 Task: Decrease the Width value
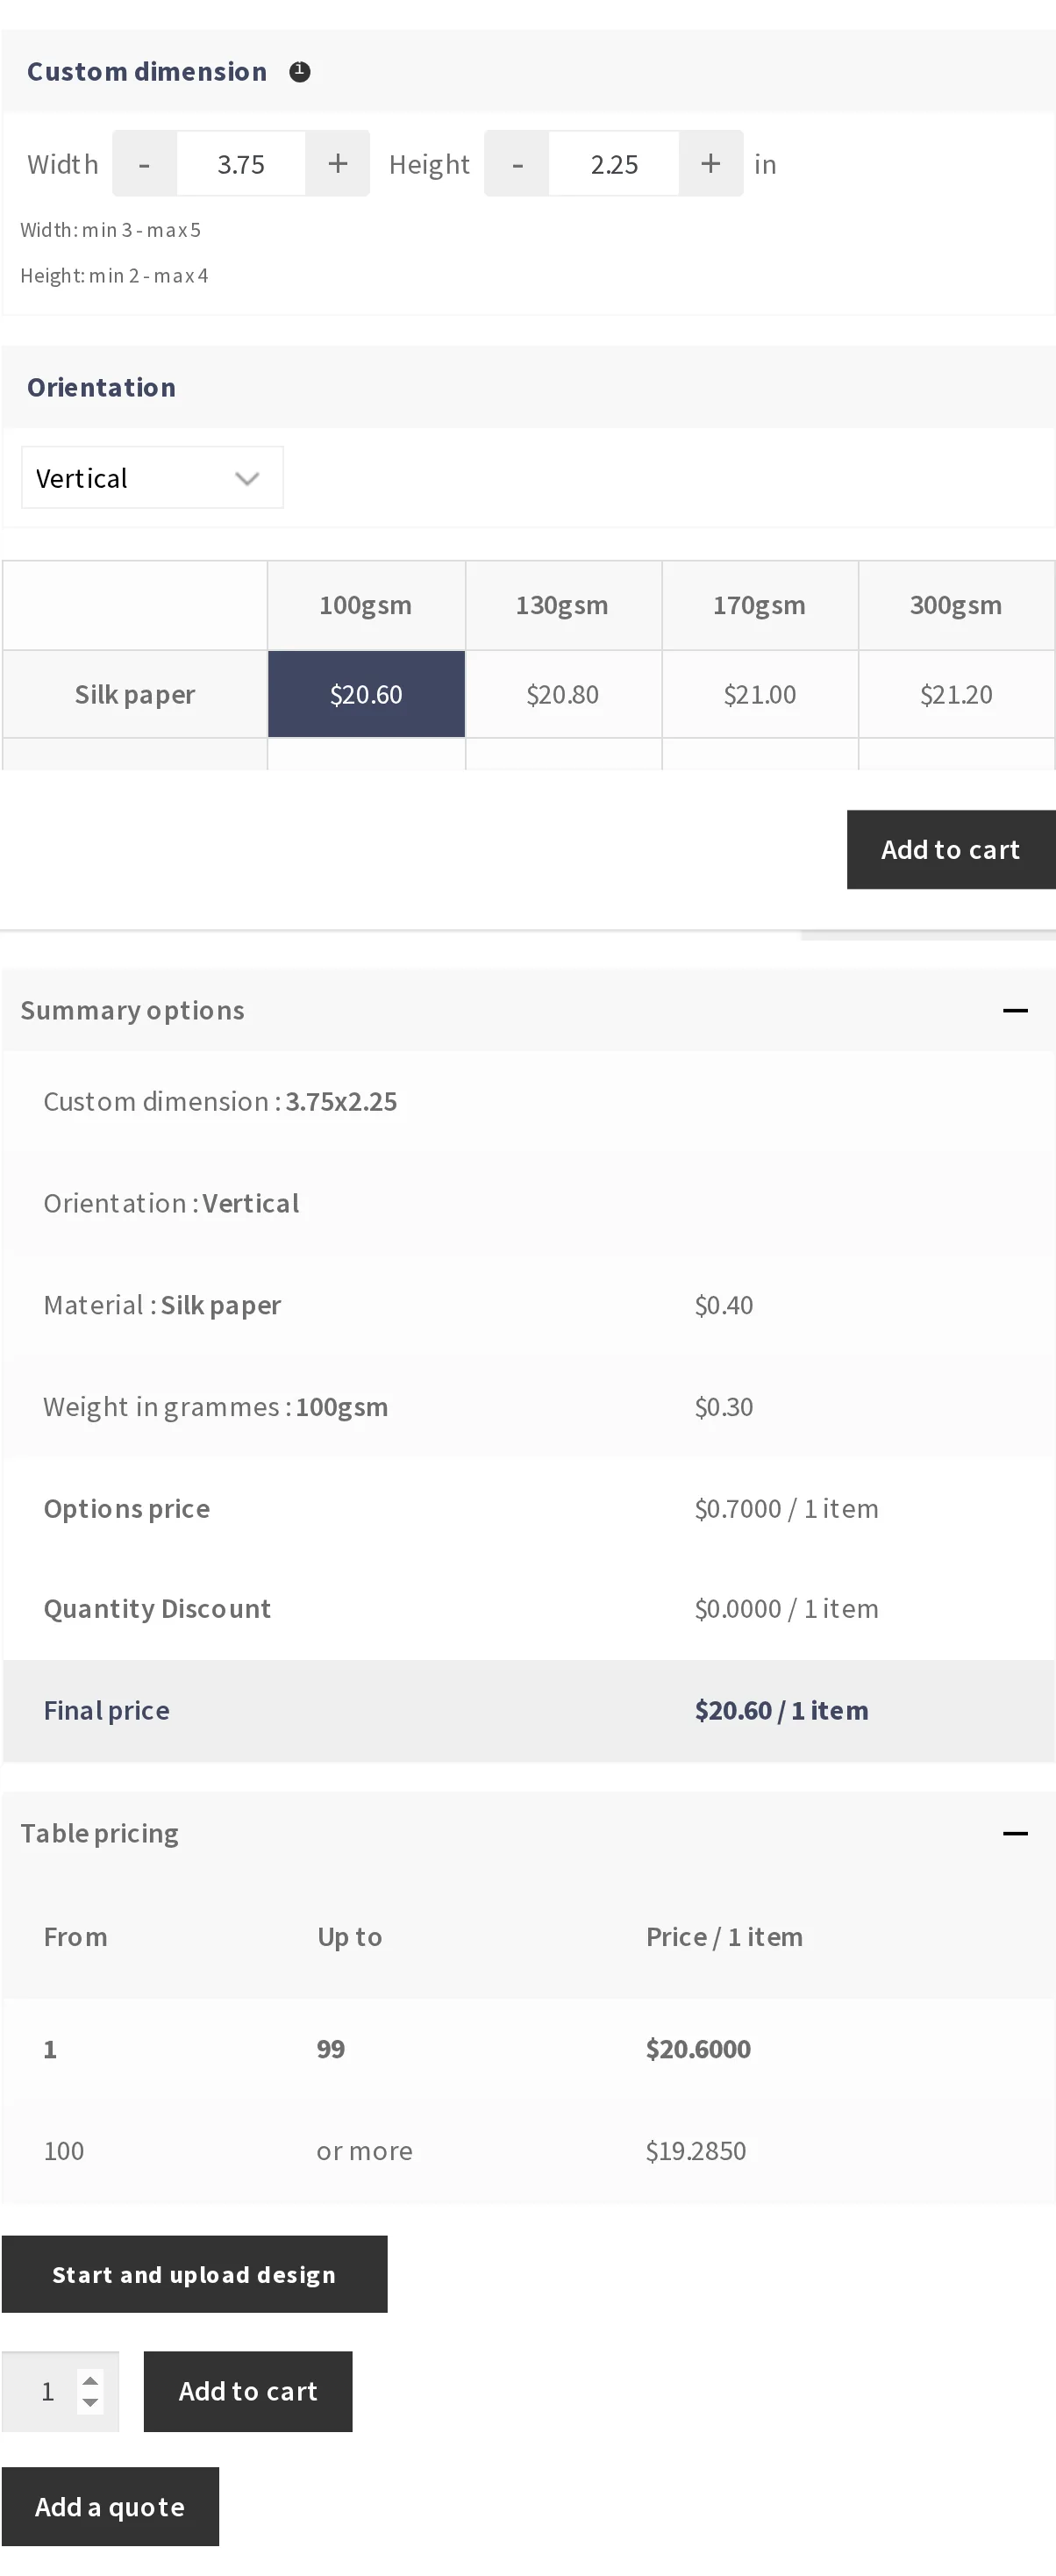(145, 164)
